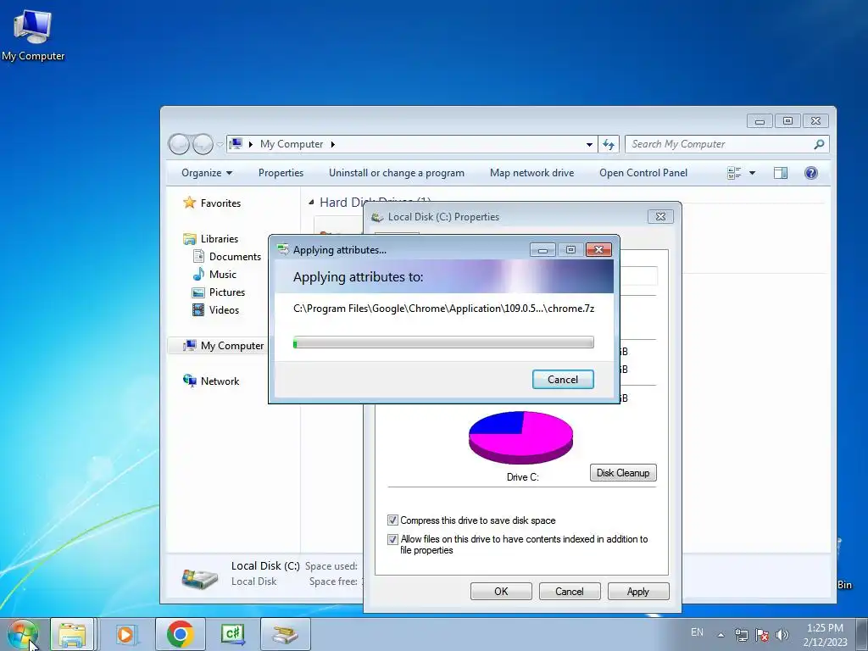Open the Videos library

215,310
